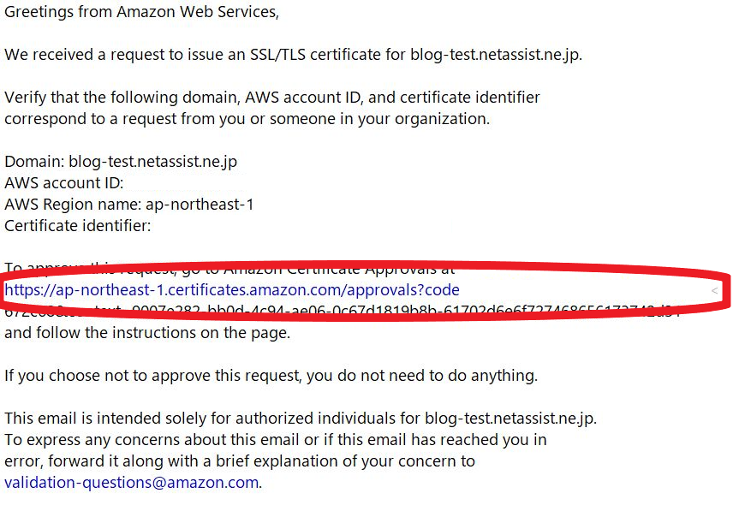Click "and follow the instructions on the page" text
This screenshot has height=511, width=733.
147,333
